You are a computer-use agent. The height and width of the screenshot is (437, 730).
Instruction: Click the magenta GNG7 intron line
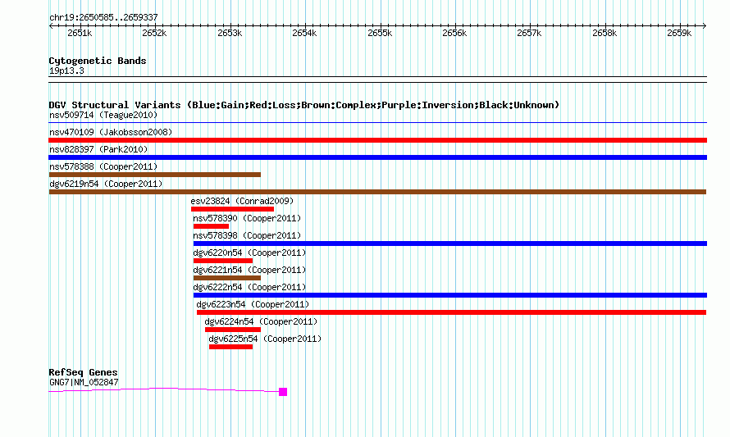pyautogui.click(x=164, y=389)
